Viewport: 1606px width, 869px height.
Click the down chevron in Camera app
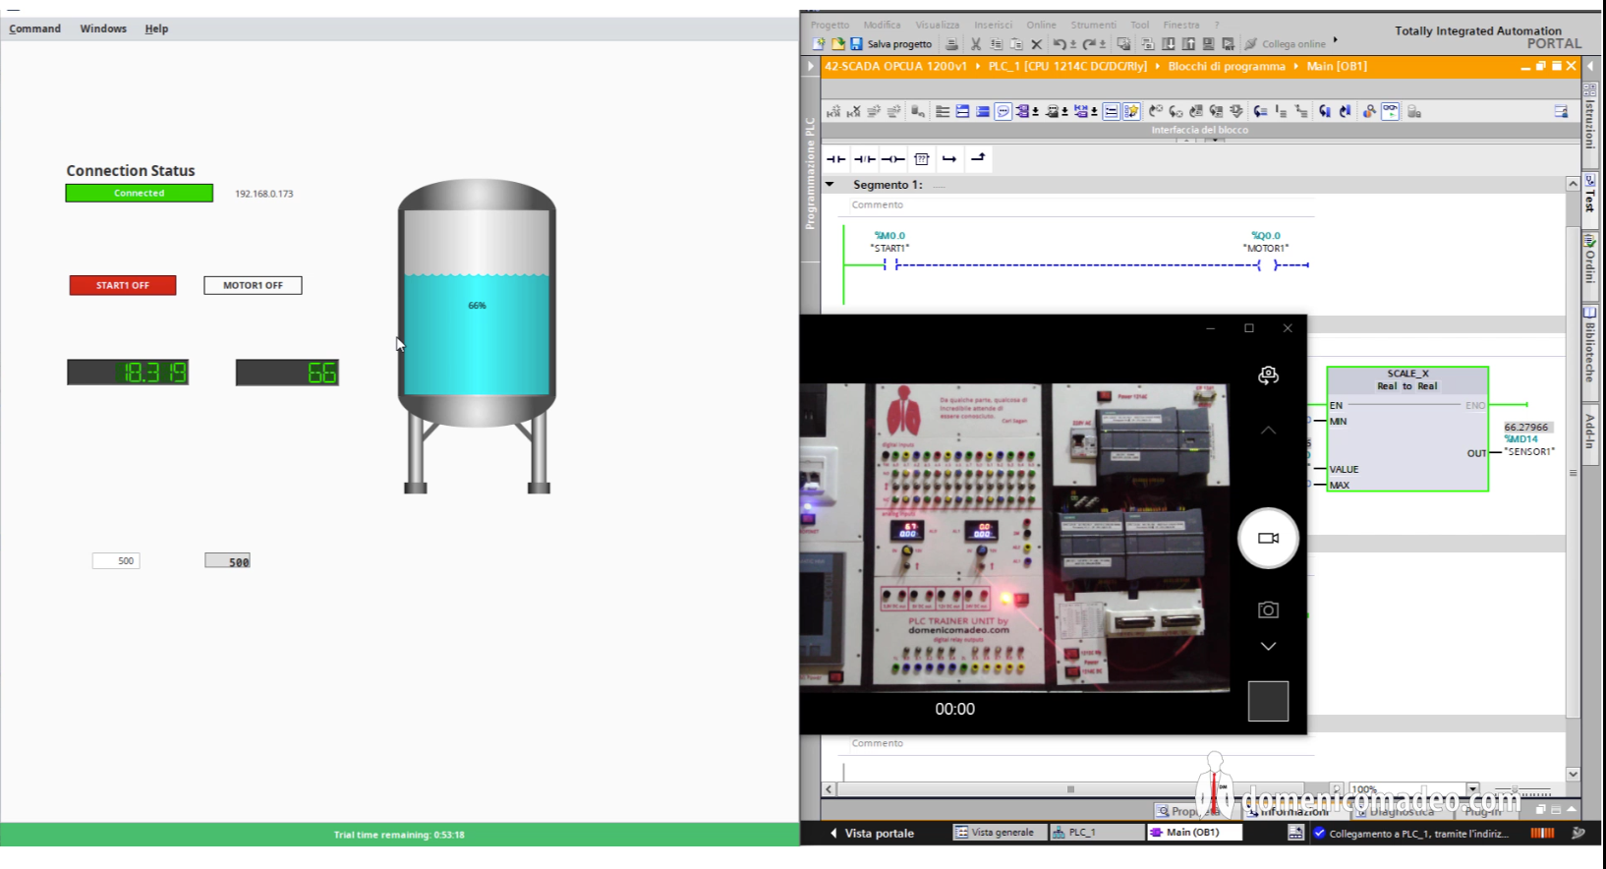[1268, 646]
